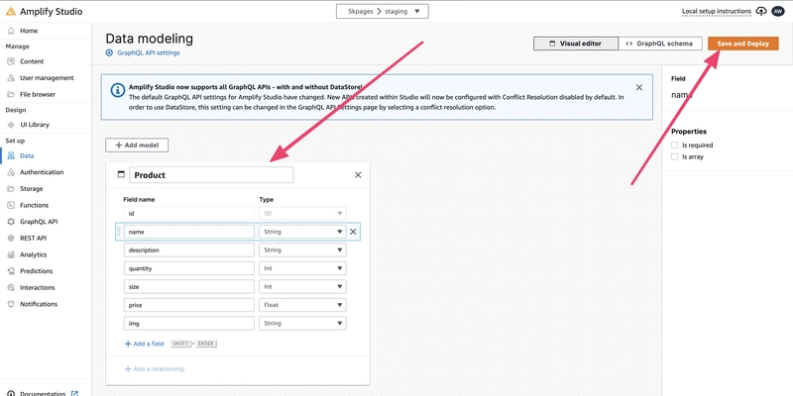The height and width of the screenshot is (396, 793).
Task: Check the Is required checkbox
Action: coord(674,146)
